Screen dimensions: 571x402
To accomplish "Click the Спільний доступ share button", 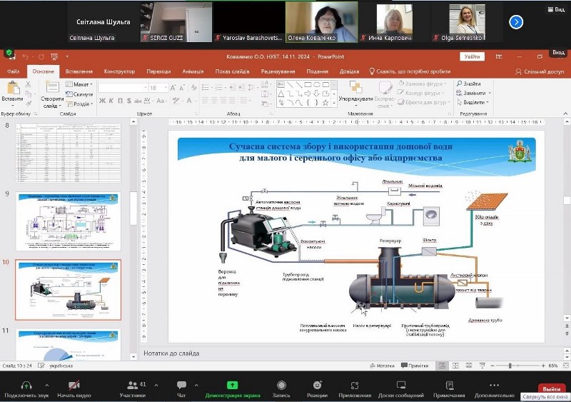I will pos(540,71).
